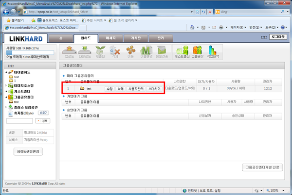Switch to the 게시판 tab

point(136,38)
